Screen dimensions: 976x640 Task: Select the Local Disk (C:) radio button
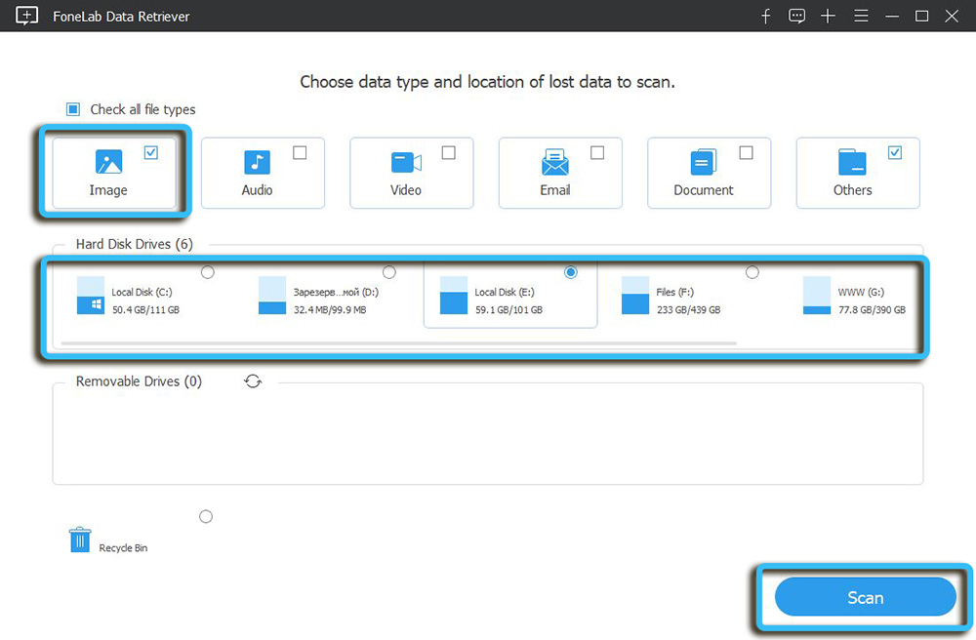coord(207,272)
